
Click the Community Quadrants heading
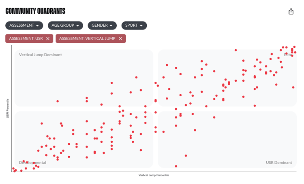point(35,11)
